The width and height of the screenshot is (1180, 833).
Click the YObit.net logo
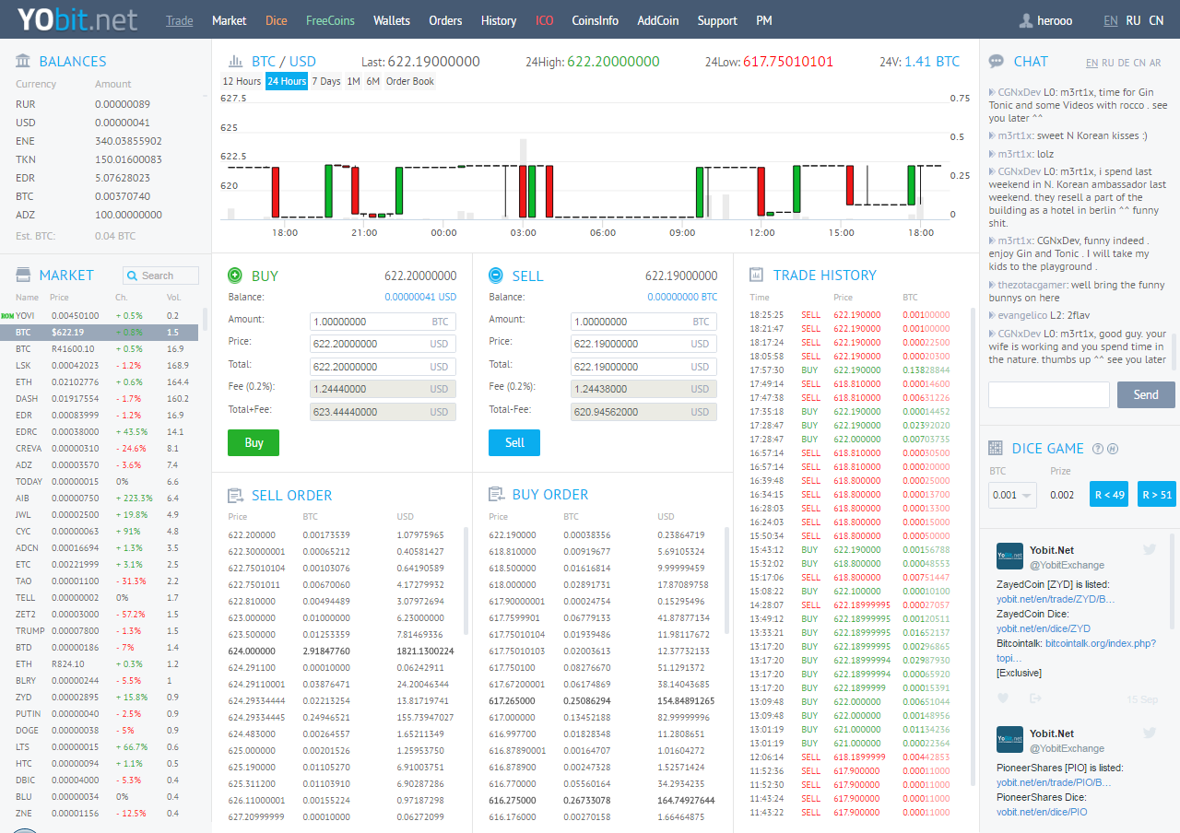77,19
